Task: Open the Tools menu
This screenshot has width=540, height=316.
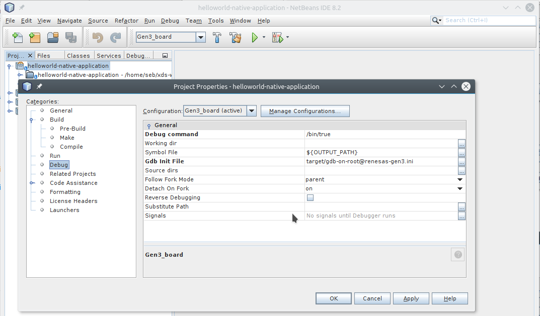Action: (x=216, y=21)
